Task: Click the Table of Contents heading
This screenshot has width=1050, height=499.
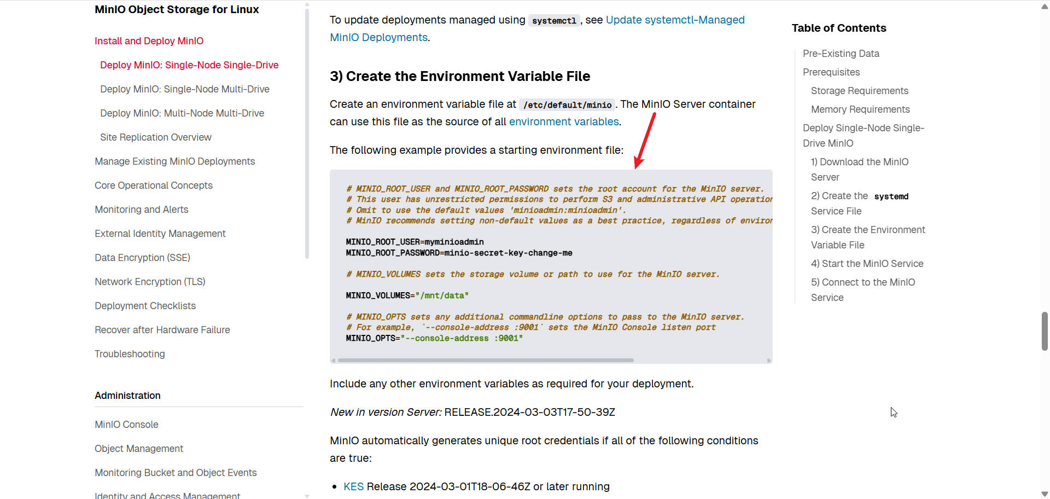Action: [x=839, y=28]
